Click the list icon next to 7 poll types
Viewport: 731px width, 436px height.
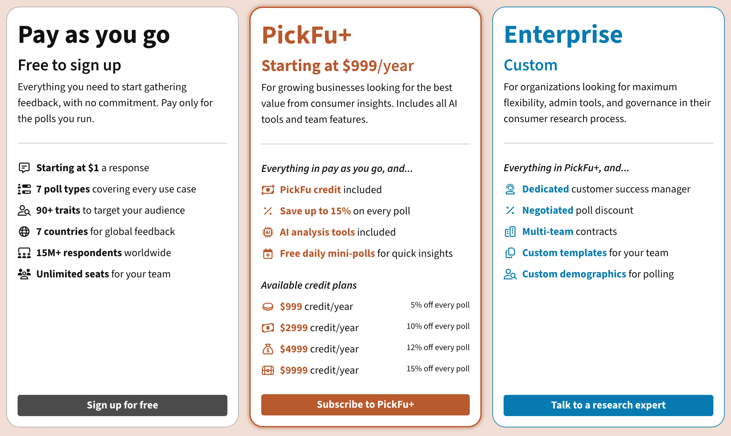24,189
